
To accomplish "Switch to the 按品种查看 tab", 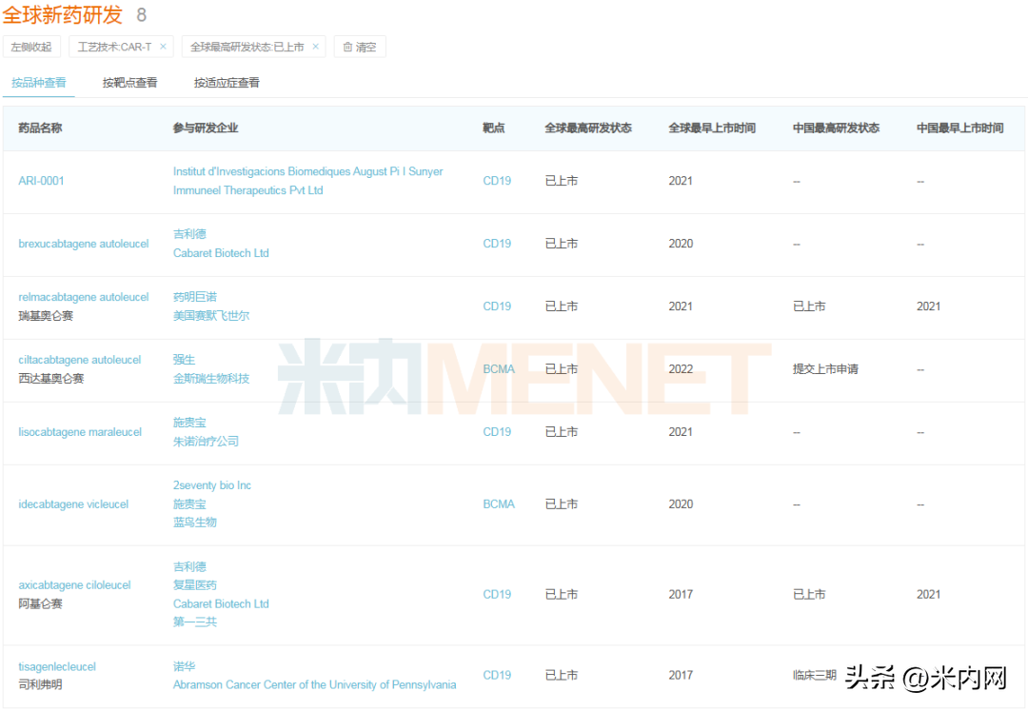I will click(39, 83).
